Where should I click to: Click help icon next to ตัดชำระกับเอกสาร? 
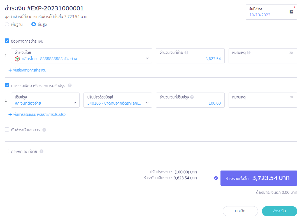click(44, 130)
